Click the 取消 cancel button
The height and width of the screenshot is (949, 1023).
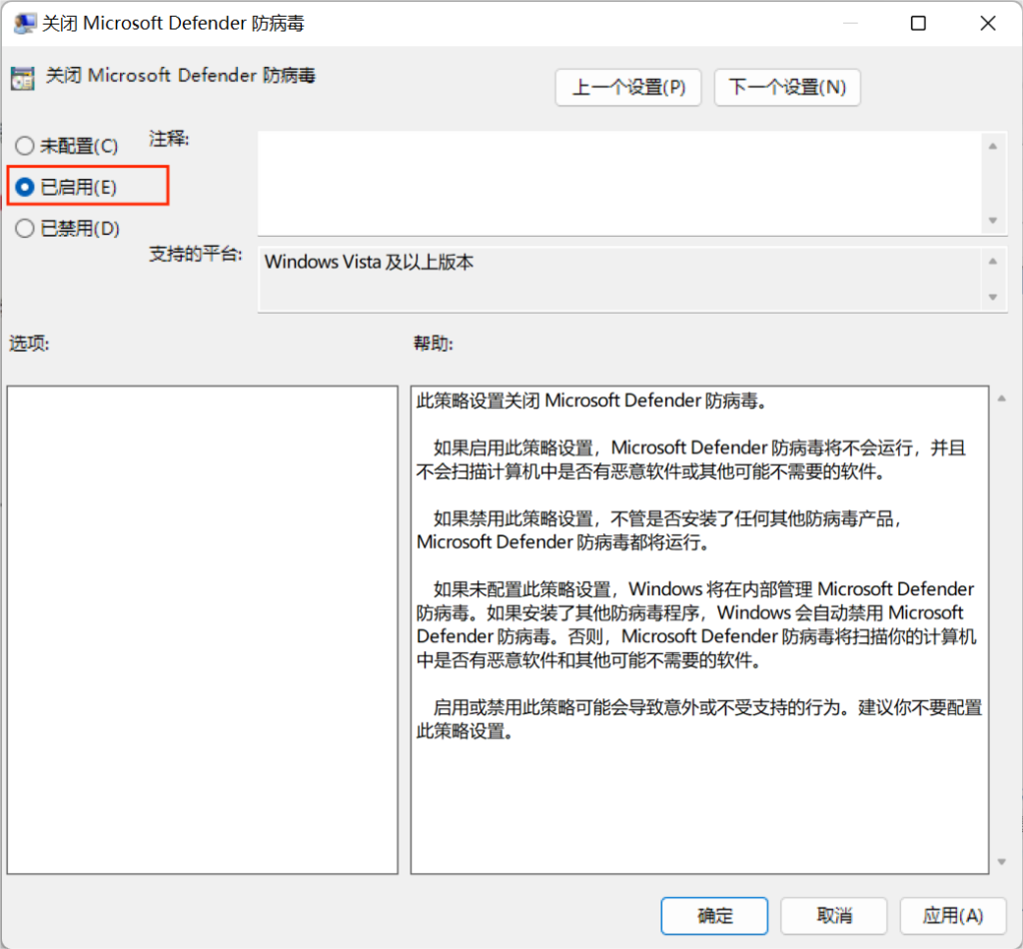(x=834, y=916)
